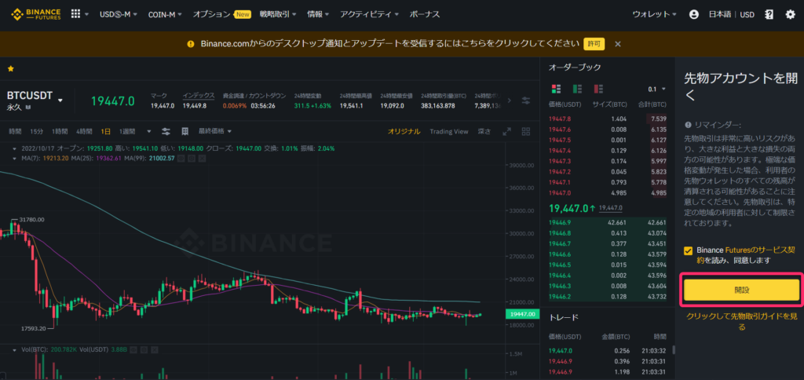804x380 pixels.
Task: Switch to Trading View chart tab
Action: (x=448, y=131)
